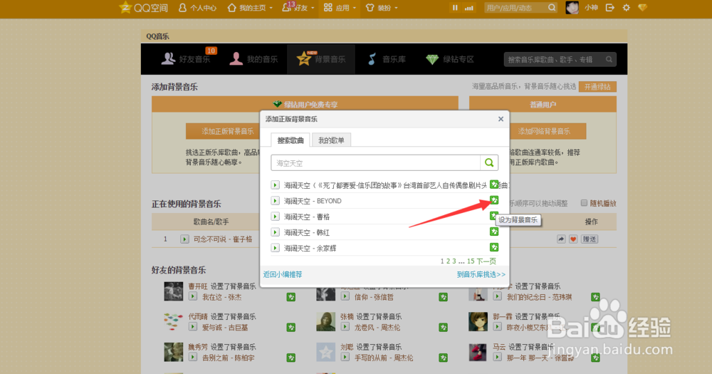This screenshot has width=712, height=374.
Task: Set 爱与诚 - 古巨基 as background music
Action: [x=291, y=327]
